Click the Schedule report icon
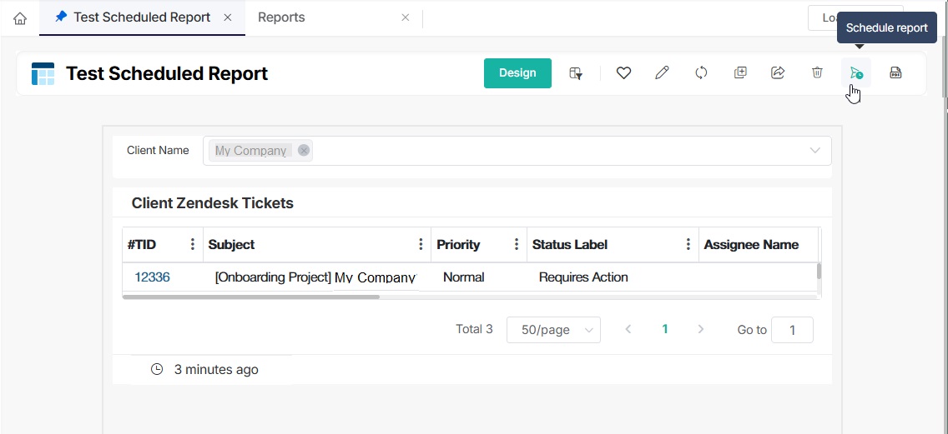948x434 pixels. click(x=855, y=73)
